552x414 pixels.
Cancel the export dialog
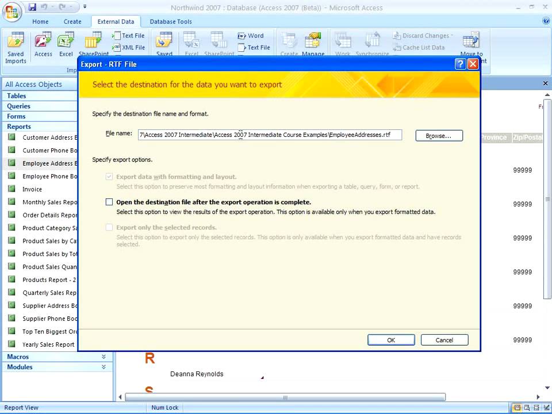click(x=444, y=340)
